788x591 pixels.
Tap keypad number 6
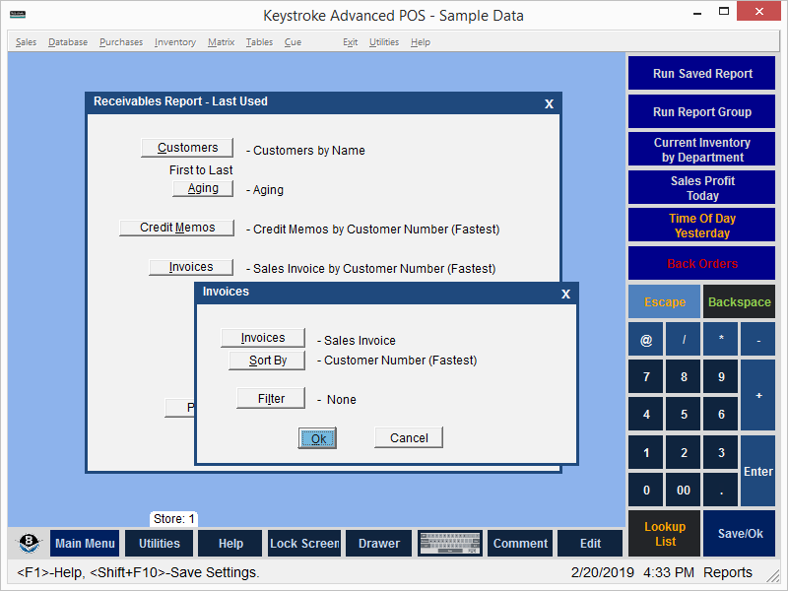(x=721, y=415)
